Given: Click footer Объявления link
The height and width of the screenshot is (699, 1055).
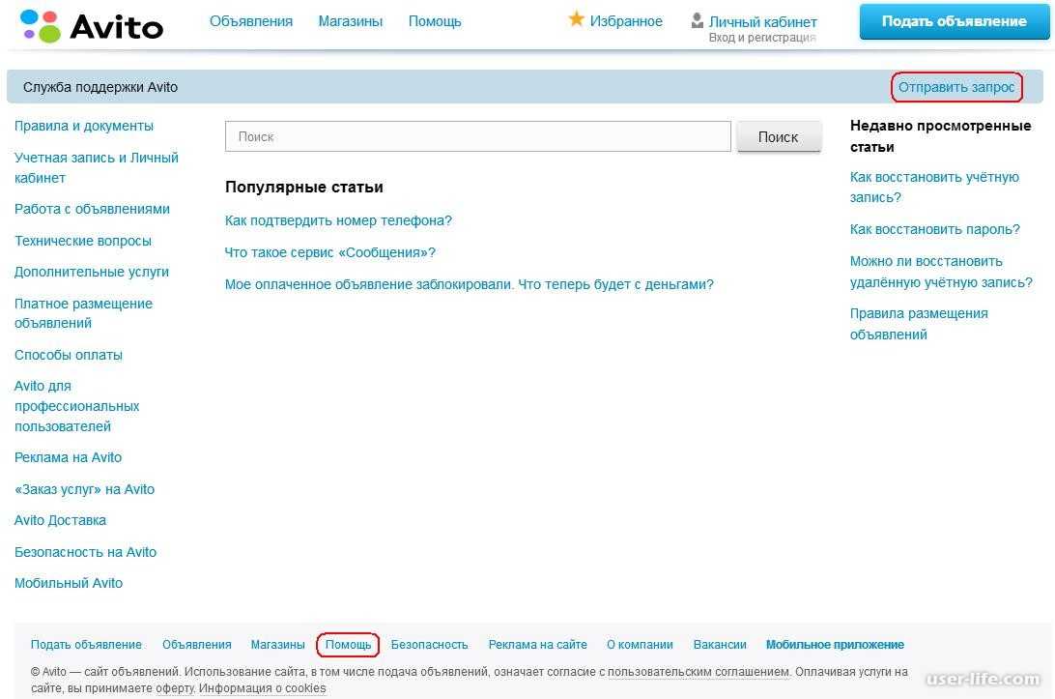Looking at the screenshot, I should tap(196, 645).
